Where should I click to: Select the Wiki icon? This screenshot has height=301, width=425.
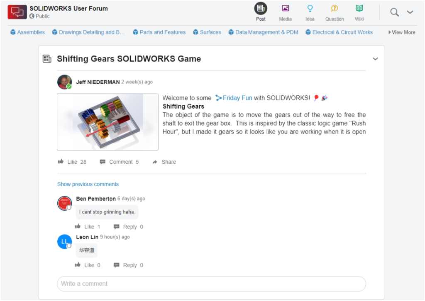point(359,8)
